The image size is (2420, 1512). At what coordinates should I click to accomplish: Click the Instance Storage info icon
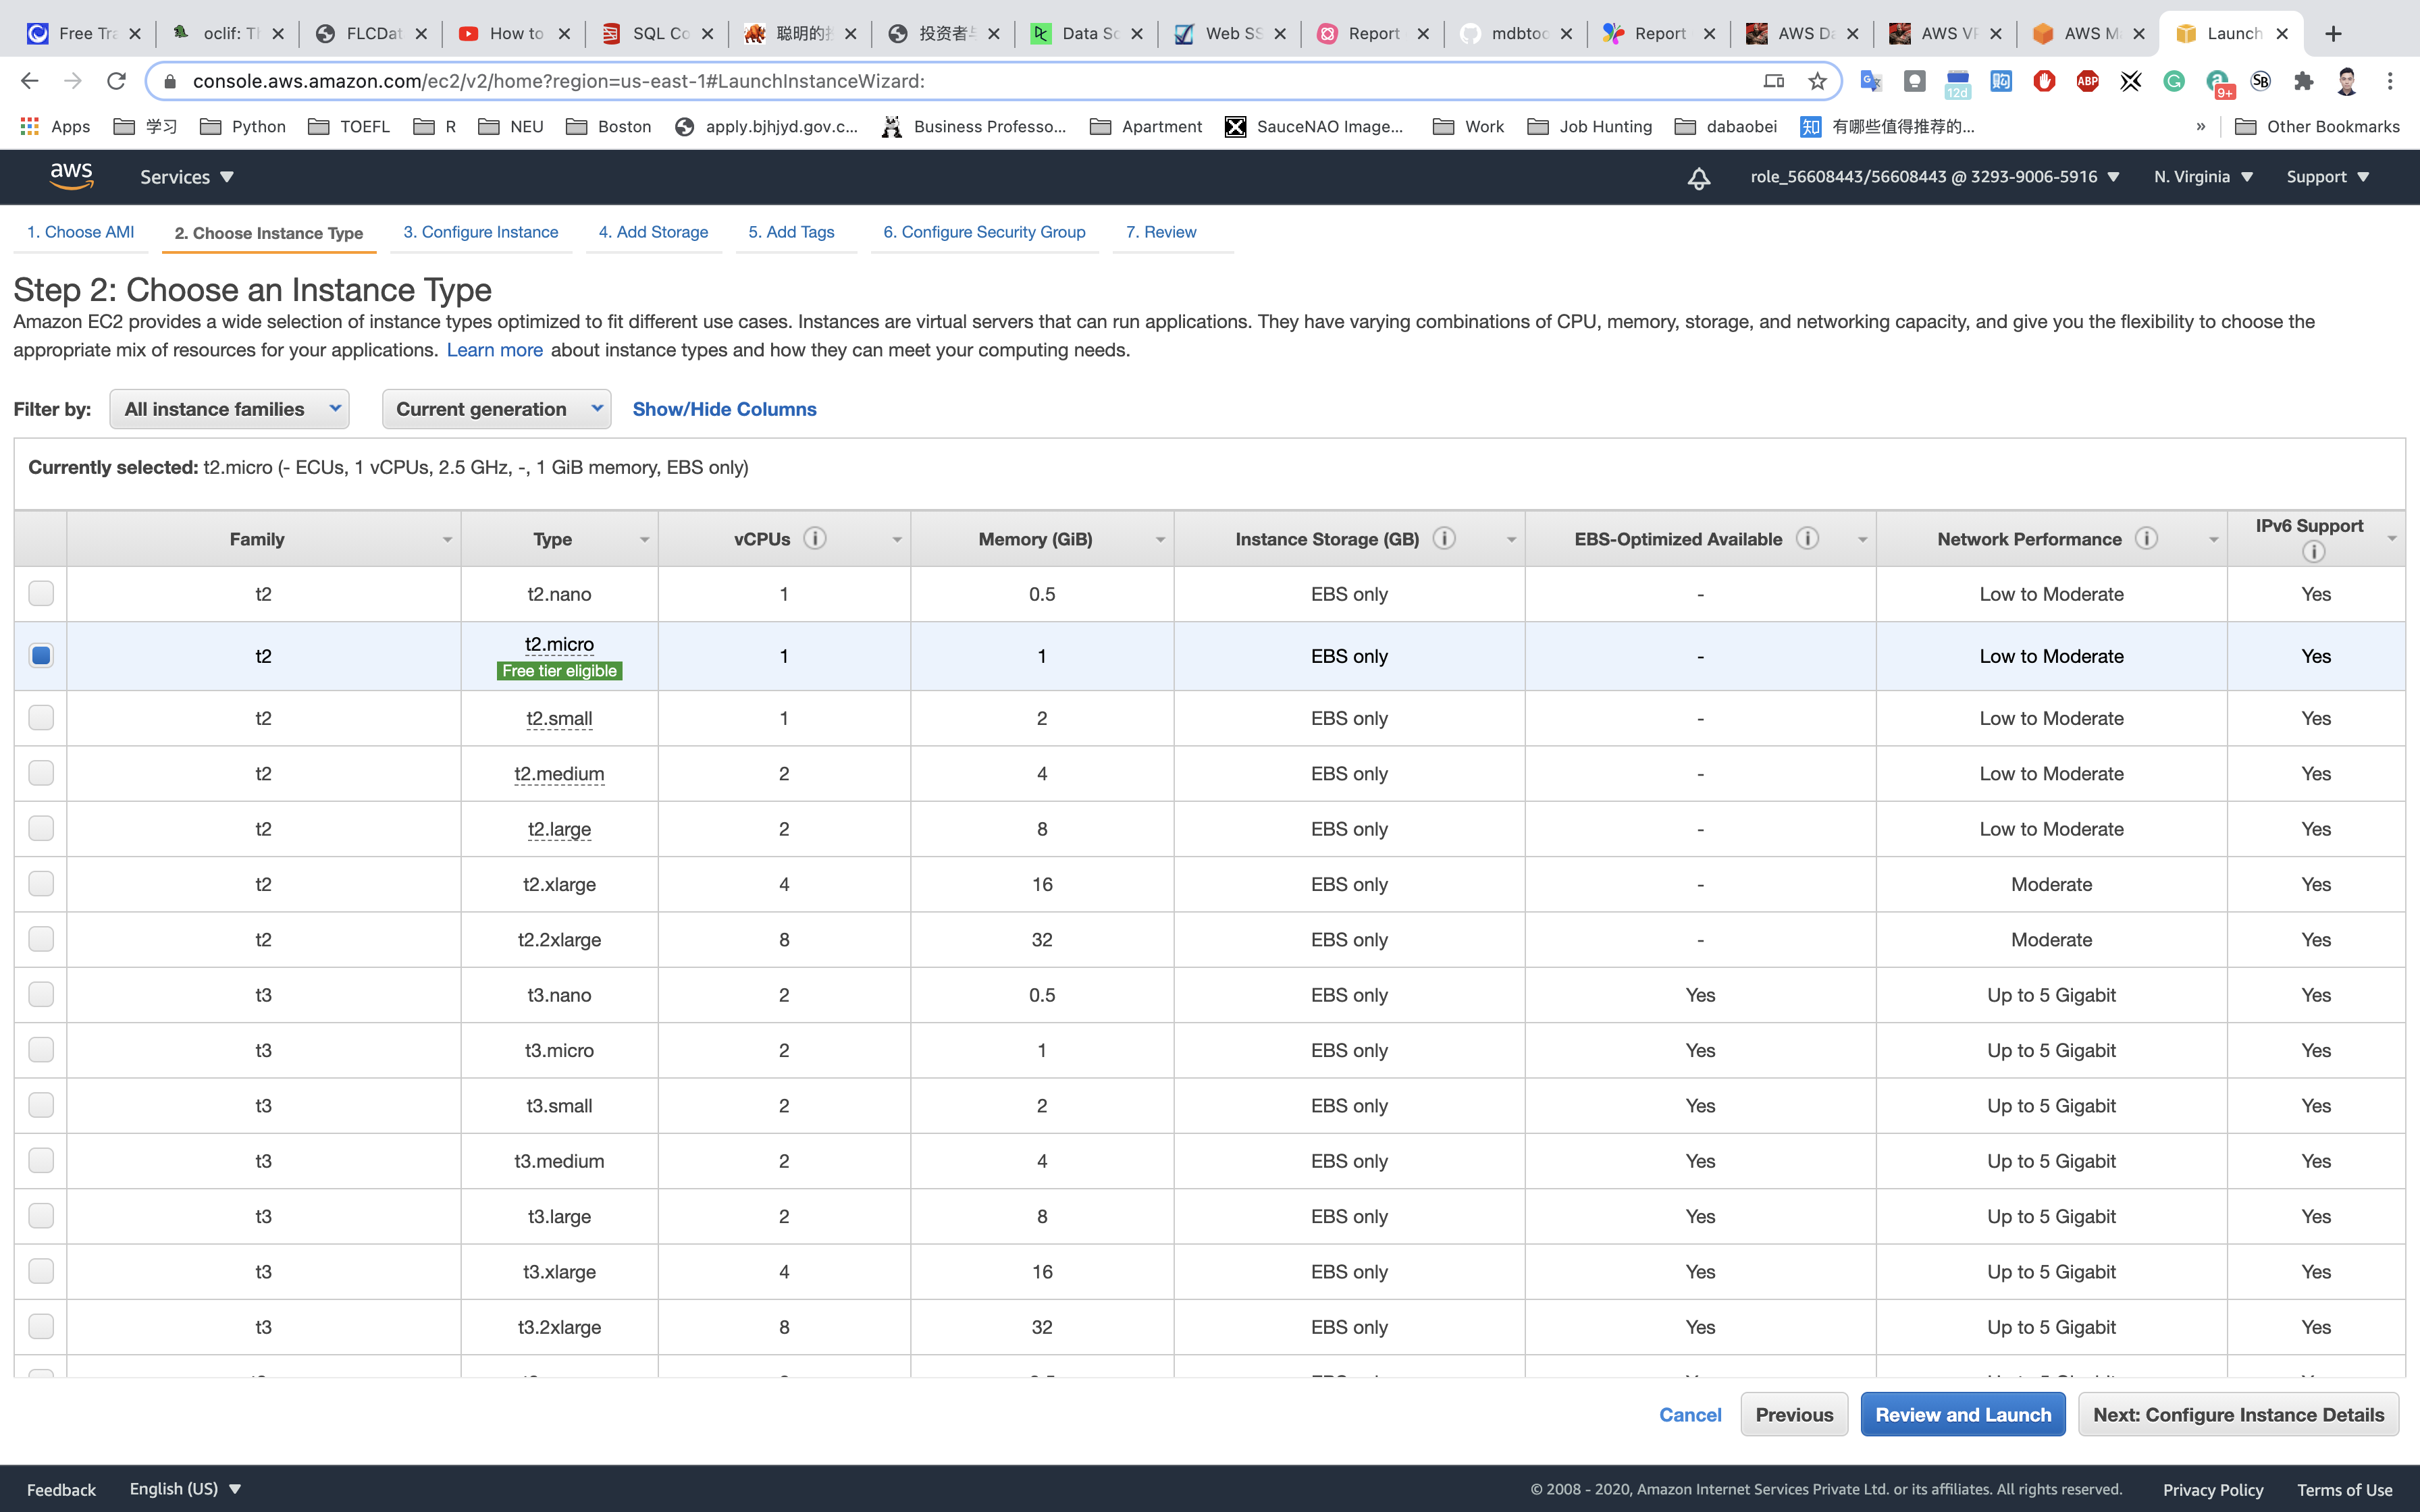(x=1443, y=539)
